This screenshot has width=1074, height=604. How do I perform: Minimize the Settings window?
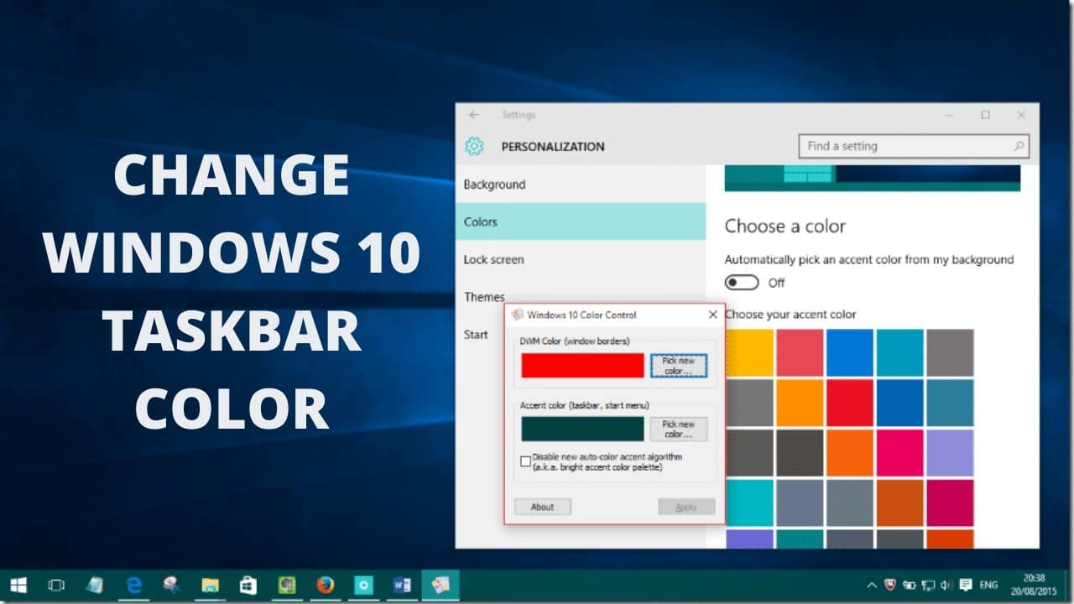949,115
